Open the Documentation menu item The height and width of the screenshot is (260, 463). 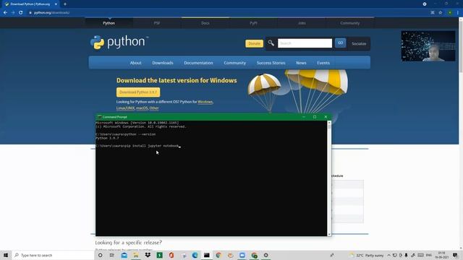(198, 63)
